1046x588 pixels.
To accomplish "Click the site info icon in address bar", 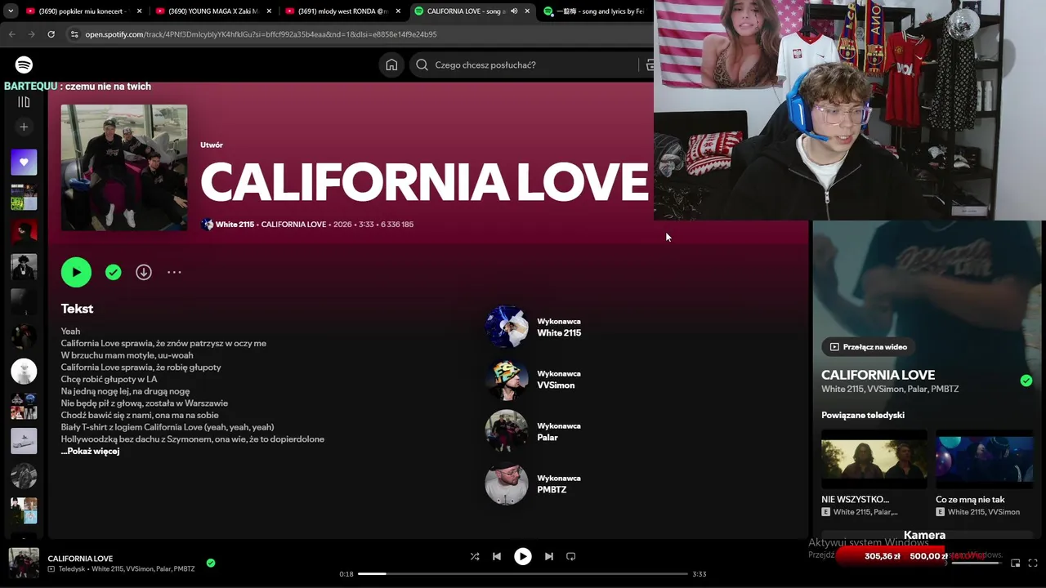I will click(x=74, y=34).
